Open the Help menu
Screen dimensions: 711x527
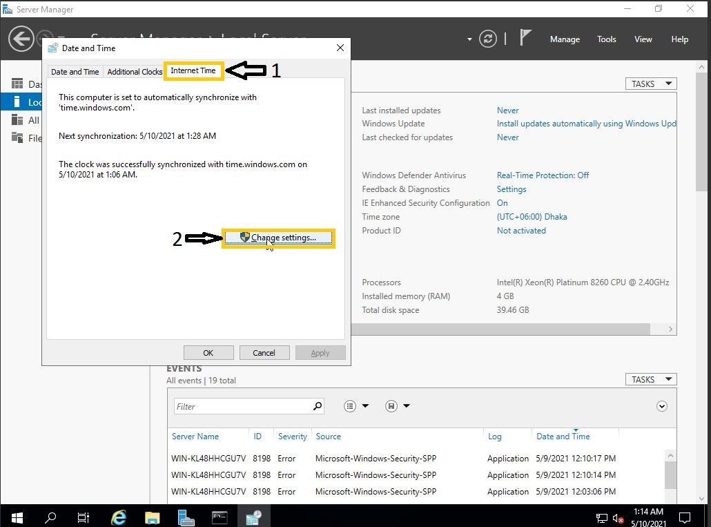(679, 39)
